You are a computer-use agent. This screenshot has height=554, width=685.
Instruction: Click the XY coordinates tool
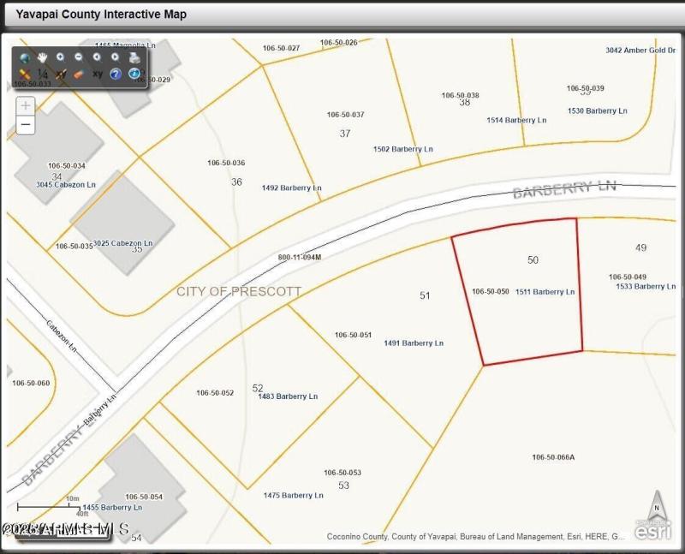98,75
